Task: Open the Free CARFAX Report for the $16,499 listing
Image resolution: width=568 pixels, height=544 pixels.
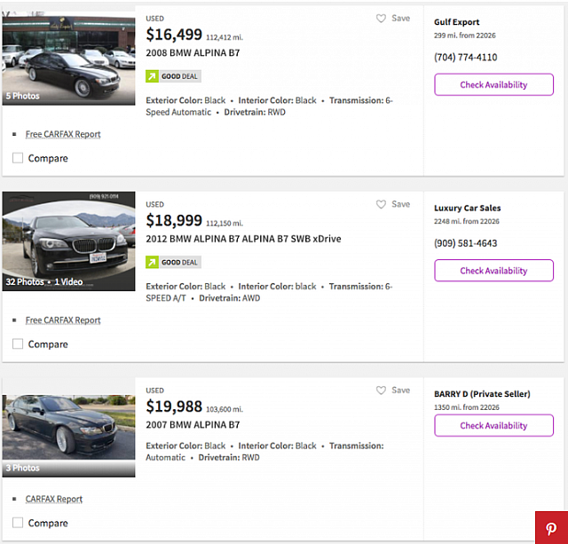Action: coord(63,134)
